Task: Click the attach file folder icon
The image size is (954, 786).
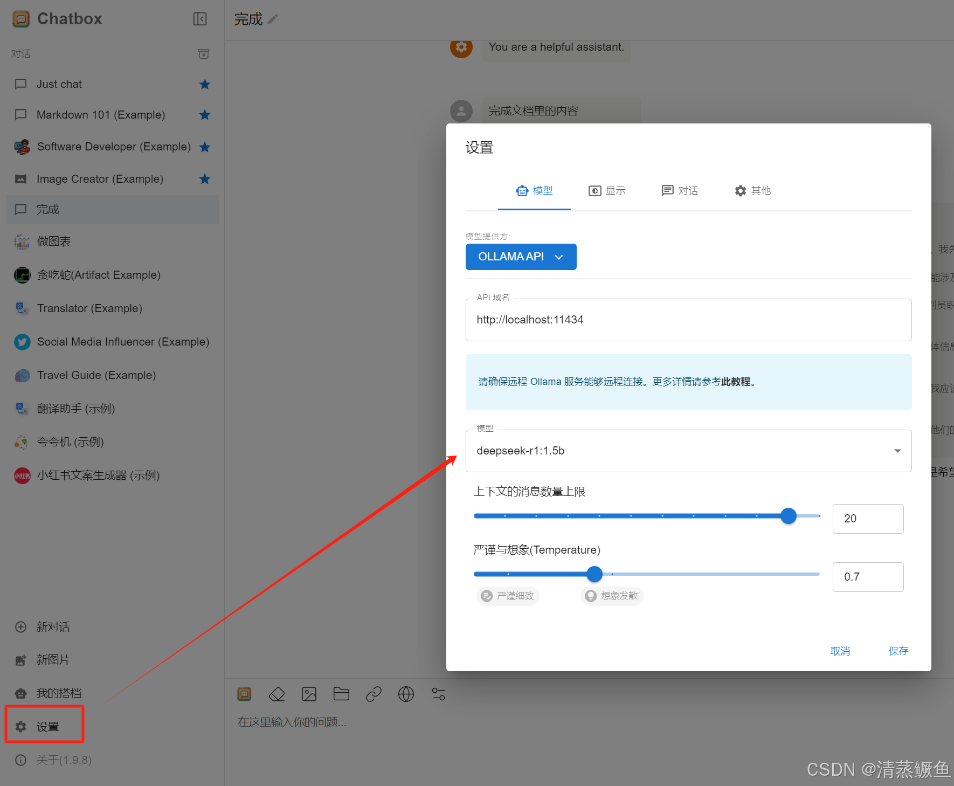Action: [x=341, y=694]
